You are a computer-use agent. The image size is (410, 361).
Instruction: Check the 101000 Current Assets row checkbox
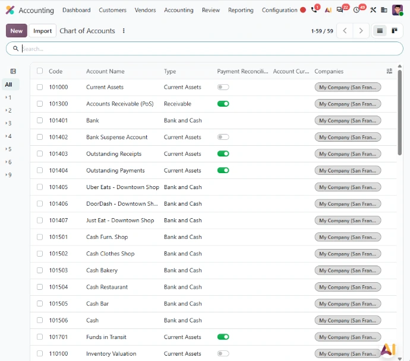40,87
